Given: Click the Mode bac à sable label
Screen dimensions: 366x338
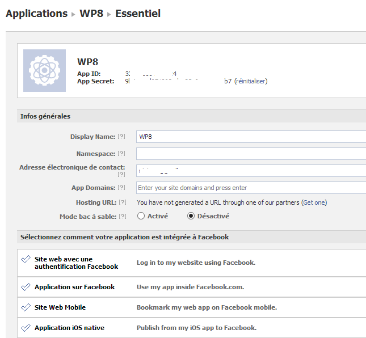Looking at the screenshot, I should click(88, 217).
